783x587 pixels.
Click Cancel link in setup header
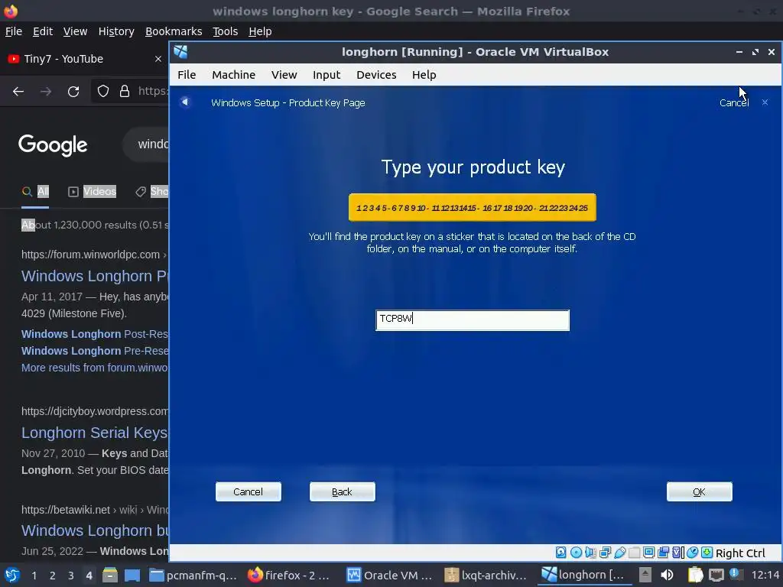[733, 103]
